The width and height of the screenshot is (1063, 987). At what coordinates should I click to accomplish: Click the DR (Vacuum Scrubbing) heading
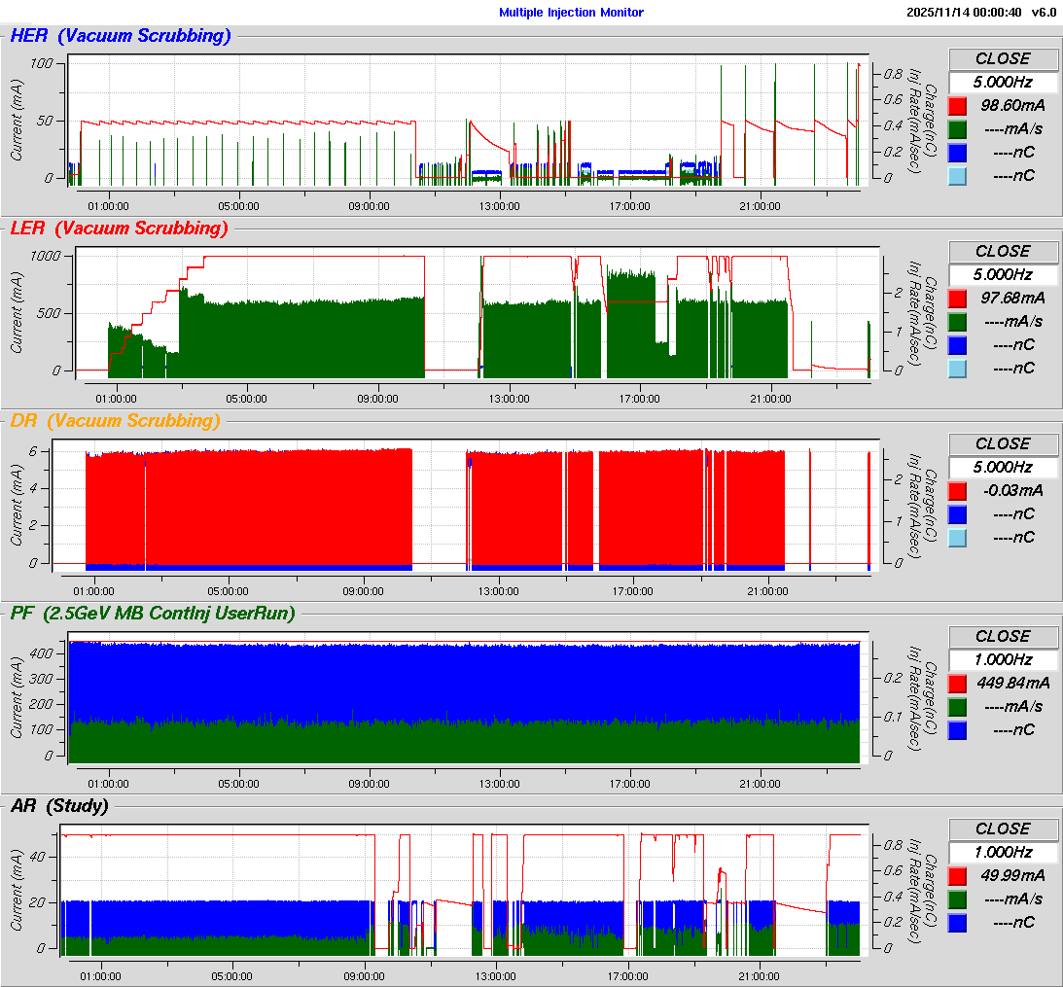pos(115,421)
